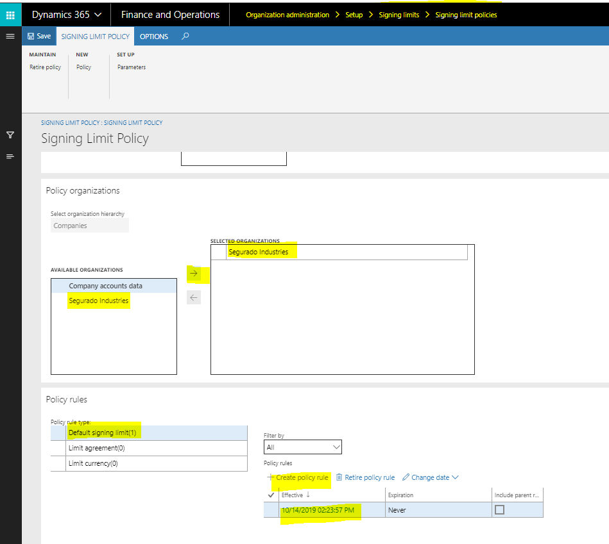This screenshot has height=544, width=609.
Task: Open the Signing limits breadcrumb
Action: [399, 15]
